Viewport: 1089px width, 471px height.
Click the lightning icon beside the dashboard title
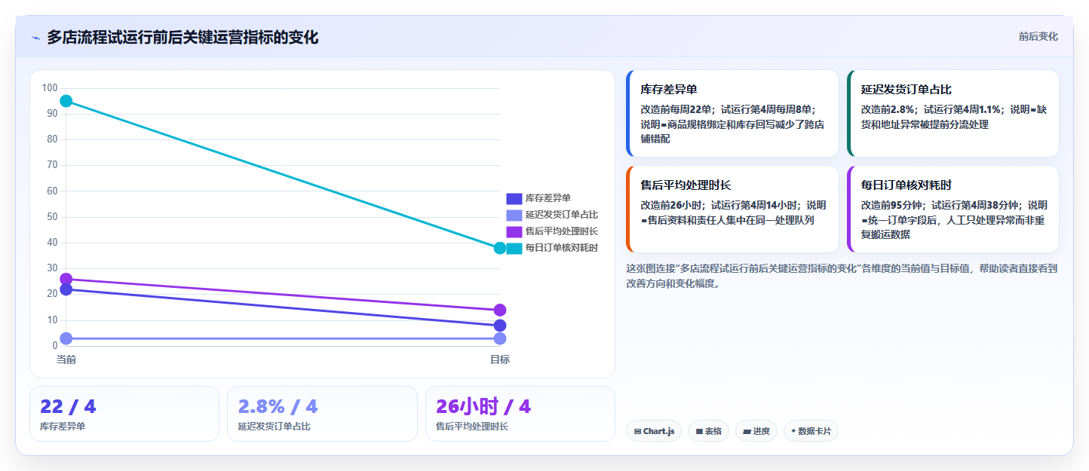coord(35,38)
